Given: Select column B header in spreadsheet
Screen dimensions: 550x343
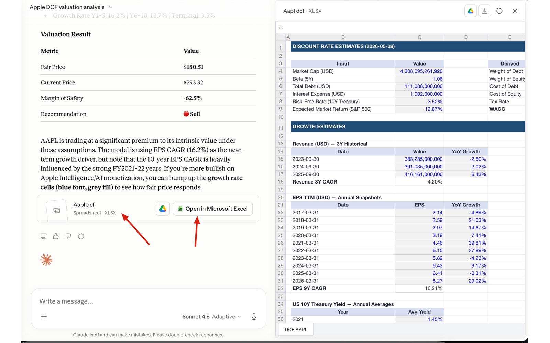Looking at the screenshot, I should point(343,37).
